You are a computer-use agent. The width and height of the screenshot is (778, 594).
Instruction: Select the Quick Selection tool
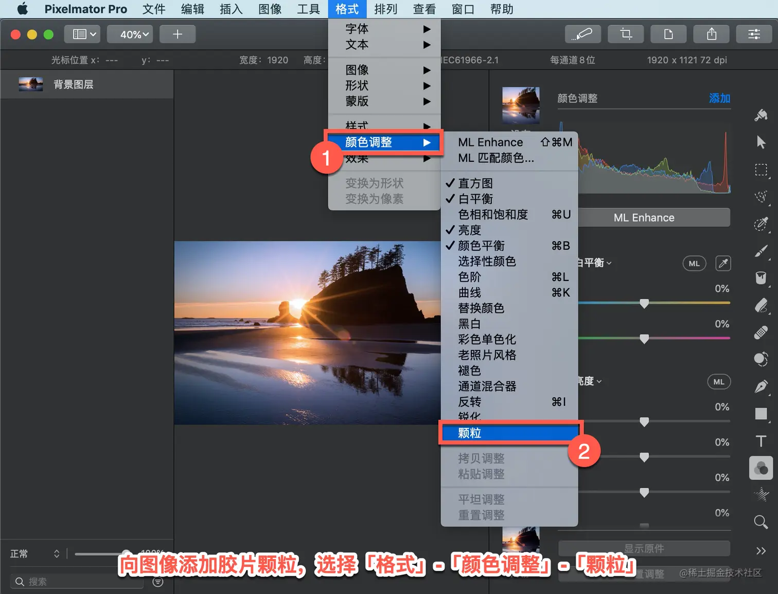click(x=761, y=197)
